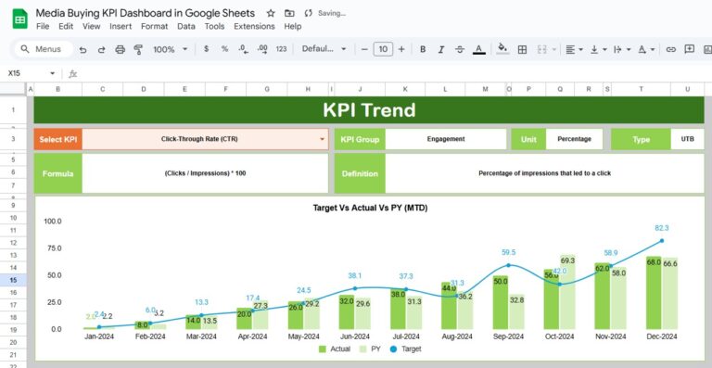This screenshot has width=712, height=368.
Task: Select column header C
Action: coord(103,89)
